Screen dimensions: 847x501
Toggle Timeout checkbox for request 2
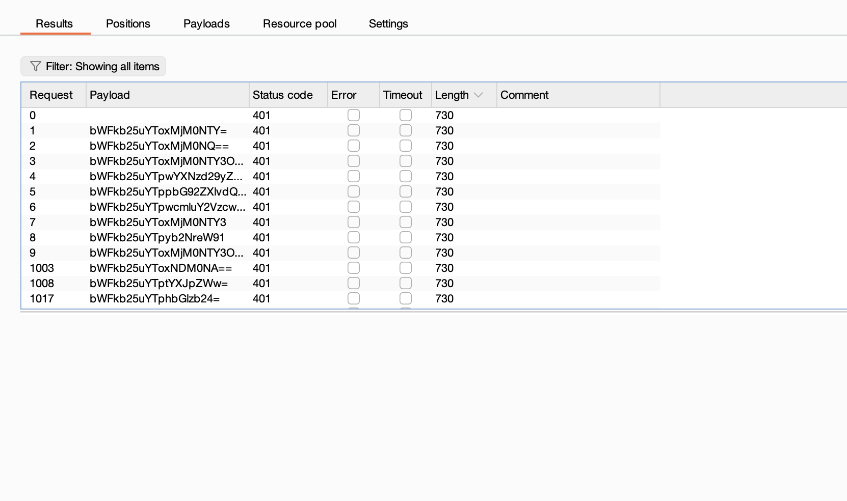(x=406, y=146)
